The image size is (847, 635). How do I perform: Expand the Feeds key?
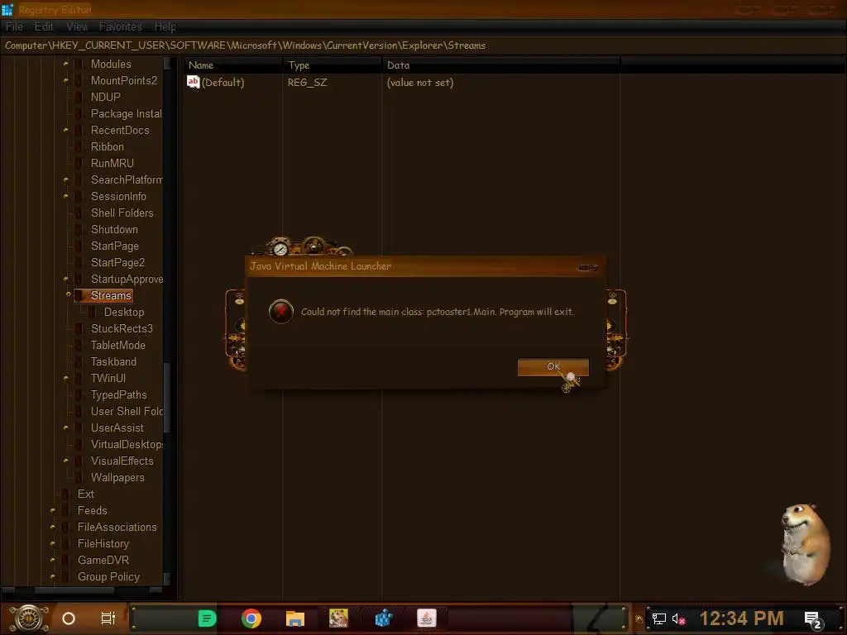53,510
